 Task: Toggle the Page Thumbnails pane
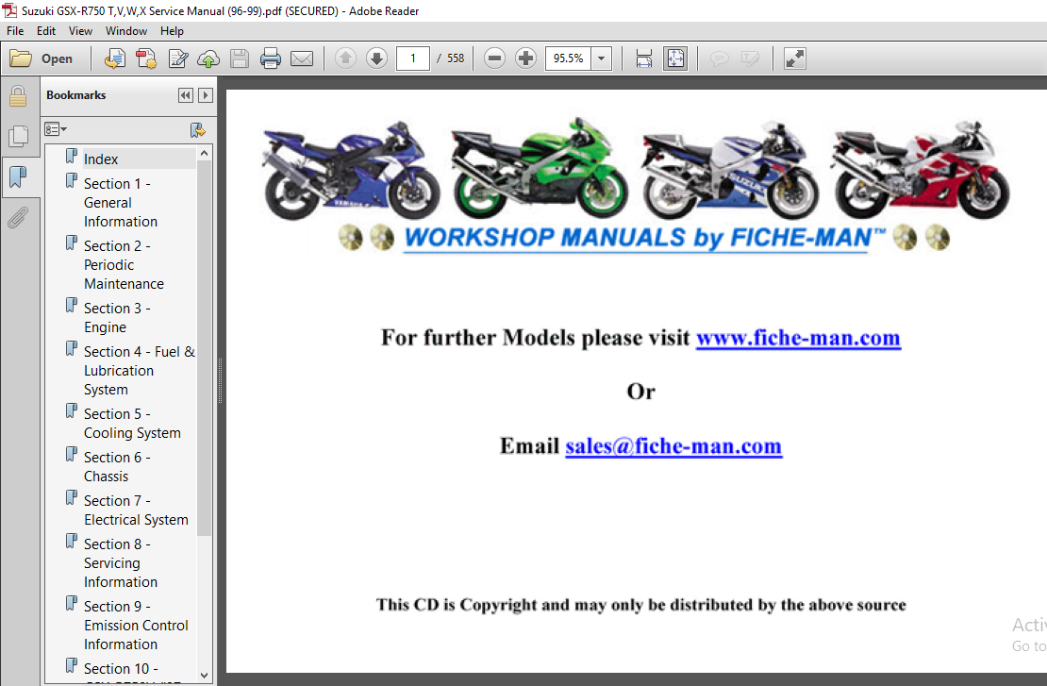click(18, 137)
